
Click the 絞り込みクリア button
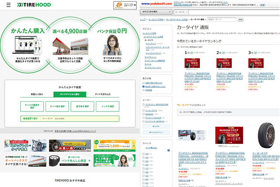click(x=156, y=133)
